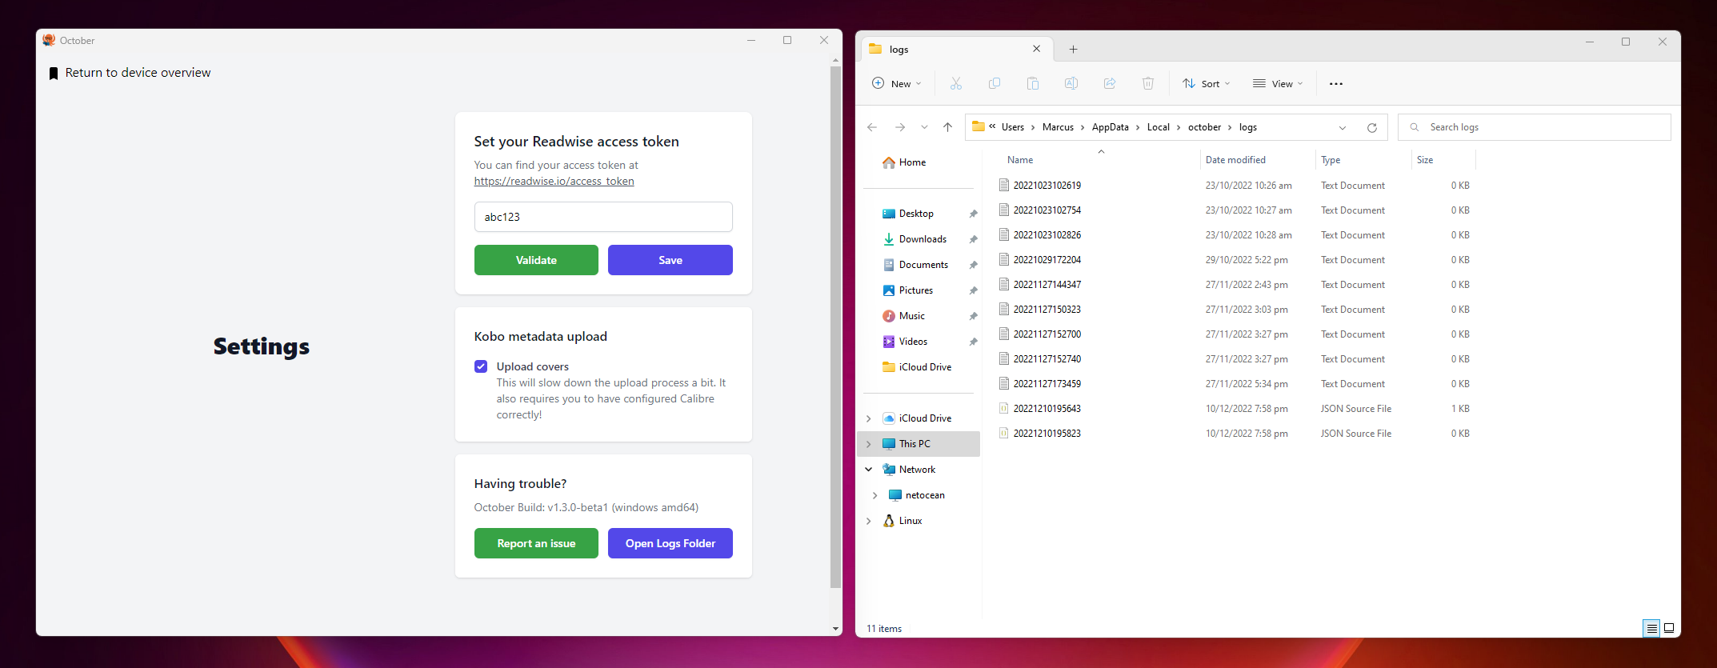Click Users in the address breadcrumb

point(1013,127)
